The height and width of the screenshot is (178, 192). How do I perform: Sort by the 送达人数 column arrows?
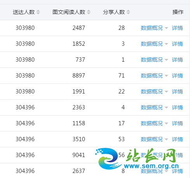click(38, 12)
